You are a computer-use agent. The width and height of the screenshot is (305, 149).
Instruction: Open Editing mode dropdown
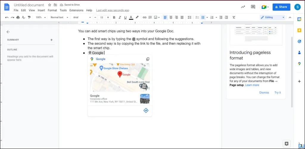tap(272, 17)
